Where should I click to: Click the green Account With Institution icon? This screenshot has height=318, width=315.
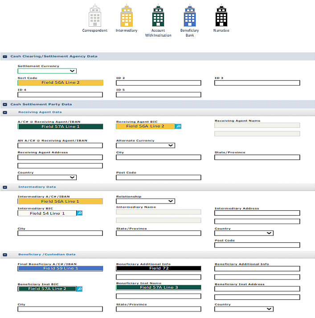coord(158,16)
